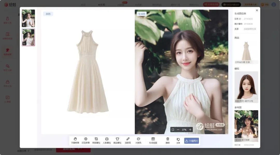280x155 pixels.
Task: Select the 商品重绘 product redraw tool
Action: 117,140
